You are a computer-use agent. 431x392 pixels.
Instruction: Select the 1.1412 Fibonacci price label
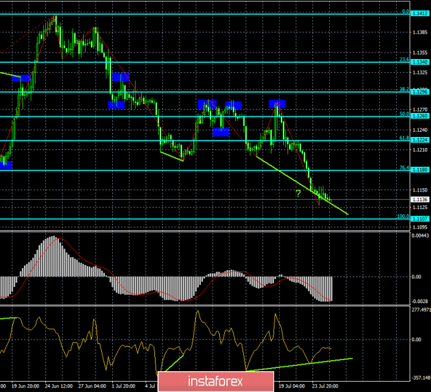[419, 13]
